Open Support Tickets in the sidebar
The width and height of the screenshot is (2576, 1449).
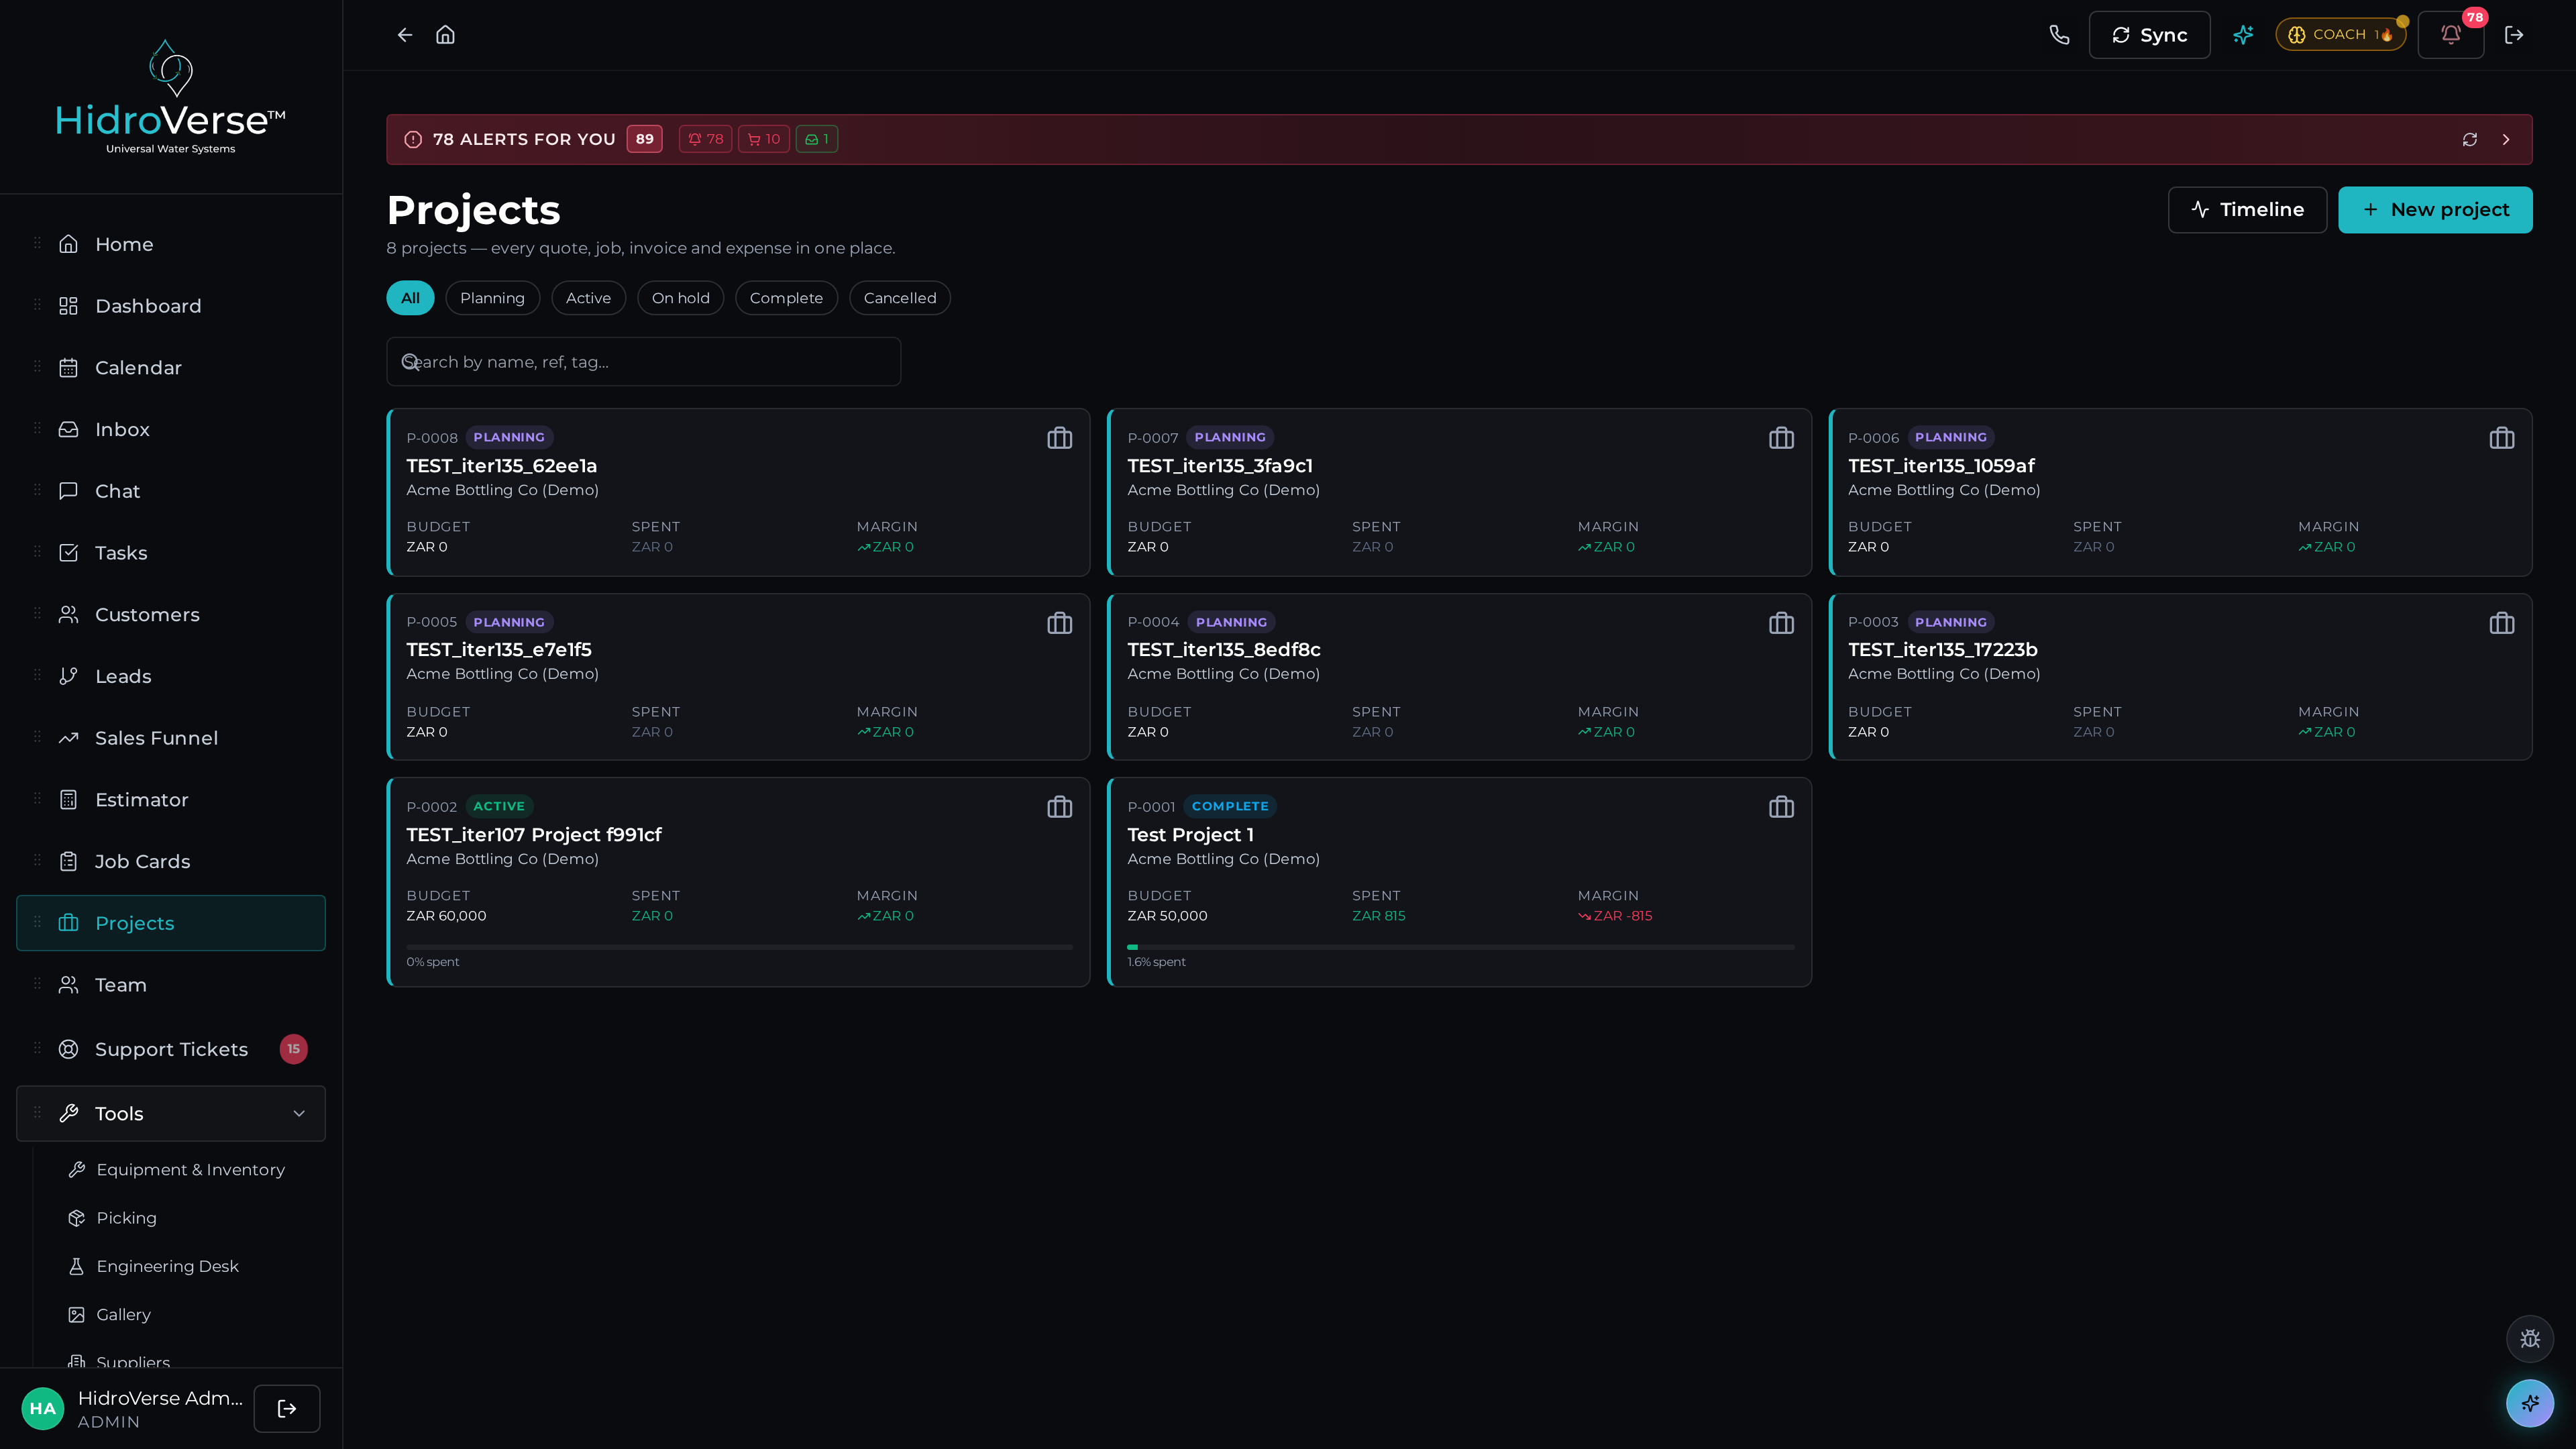point(171,1049)
